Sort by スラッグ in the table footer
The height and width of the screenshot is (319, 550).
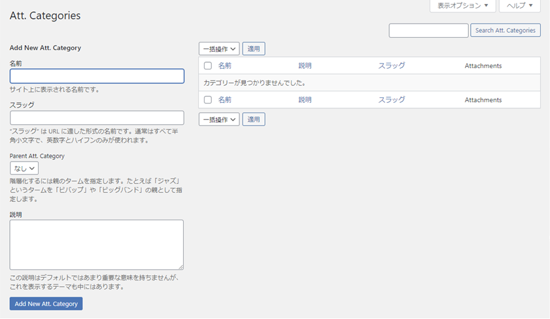tap(392, 100)
